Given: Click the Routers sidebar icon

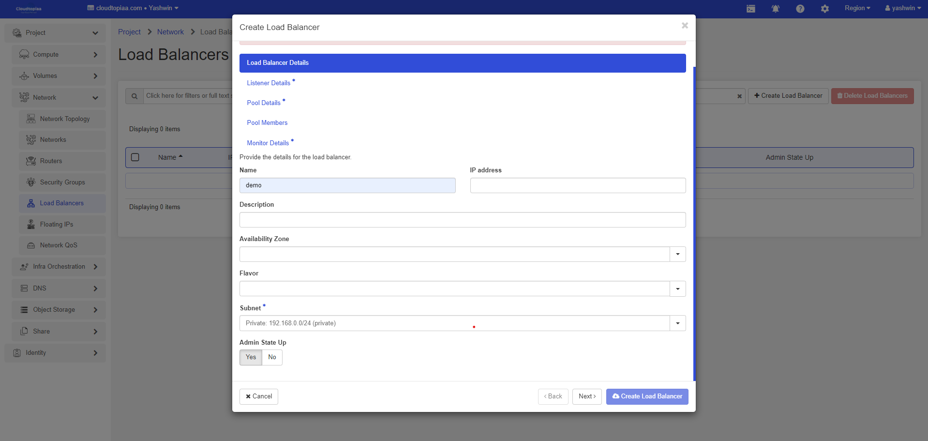Looking at the screenshot, I should (31, 161).
